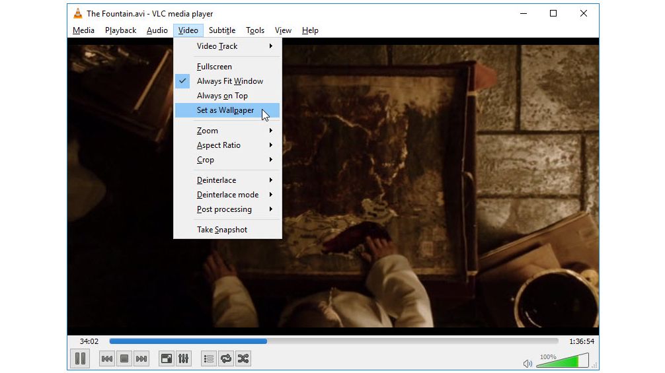Image resolution: width=665 pixels, height=373 pixels.
Task: Expand Aspect Ratio submenu
Action: click(x=227, y=145)
